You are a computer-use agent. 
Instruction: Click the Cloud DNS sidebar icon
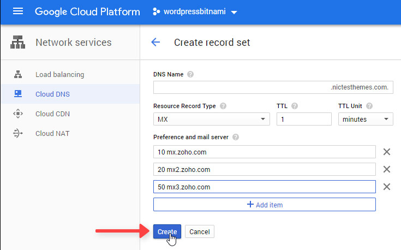point(18,94)
